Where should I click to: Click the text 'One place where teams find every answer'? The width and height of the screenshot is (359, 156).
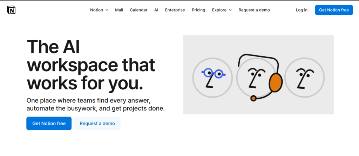tap(88, 101)
